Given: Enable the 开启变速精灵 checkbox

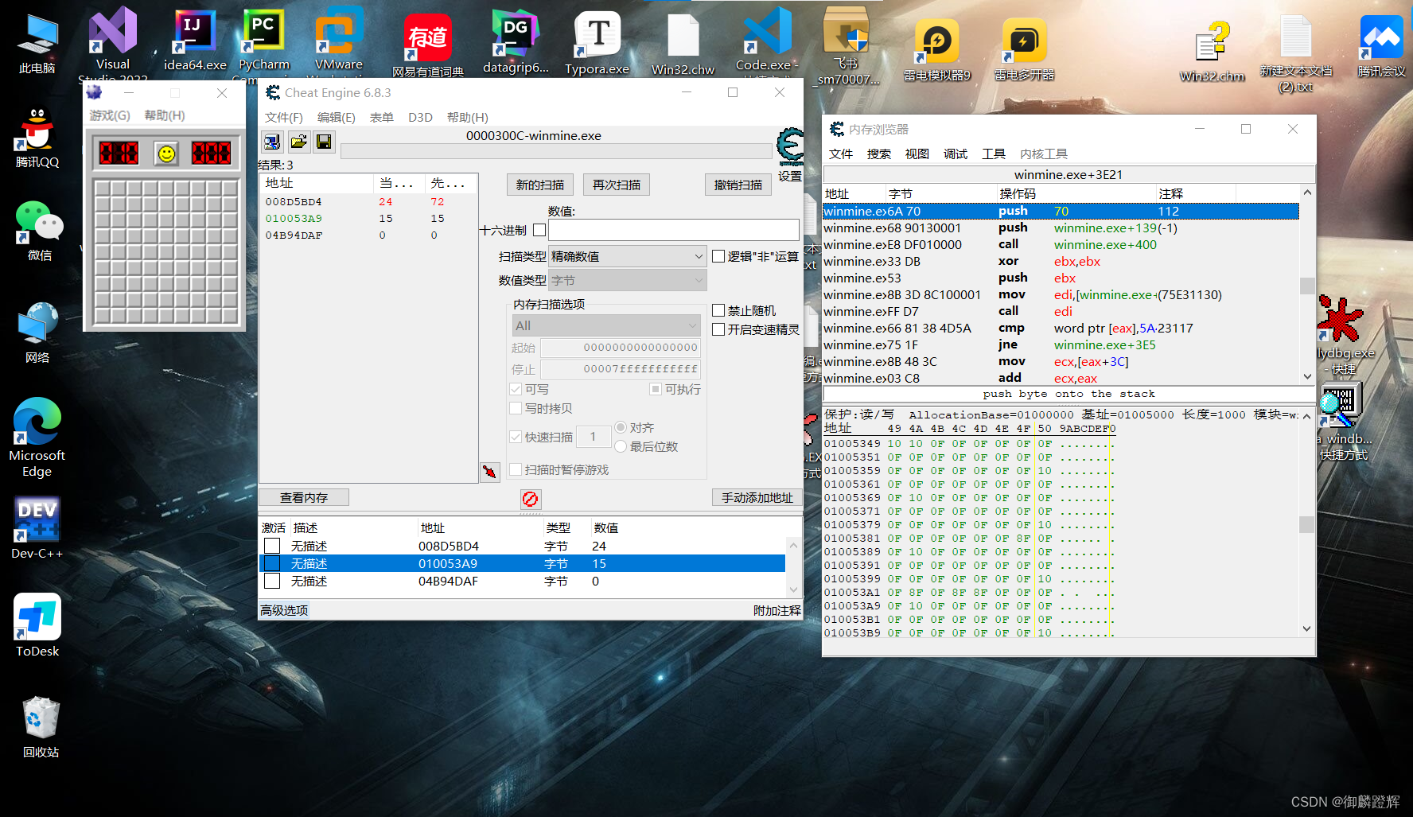Looking at the screenshot, I should click(x=718, y=329).
